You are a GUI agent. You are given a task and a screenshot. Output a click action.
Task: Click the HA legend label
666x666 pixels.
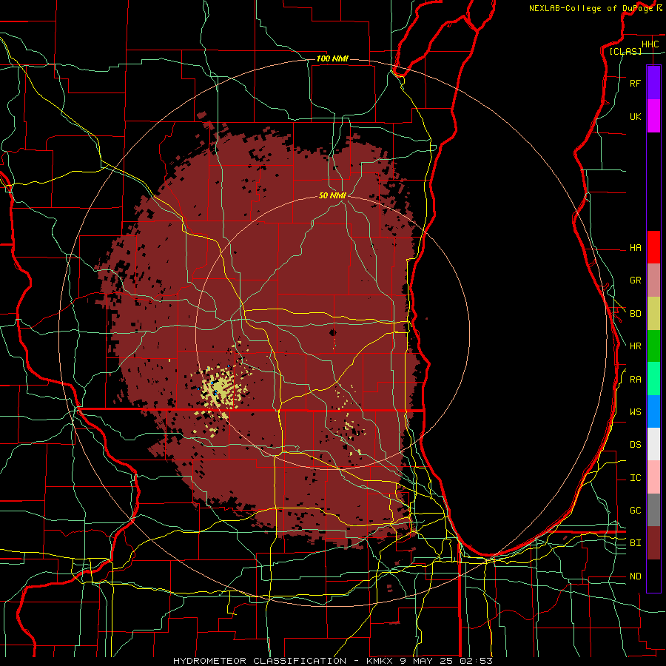tap(635, 248)
